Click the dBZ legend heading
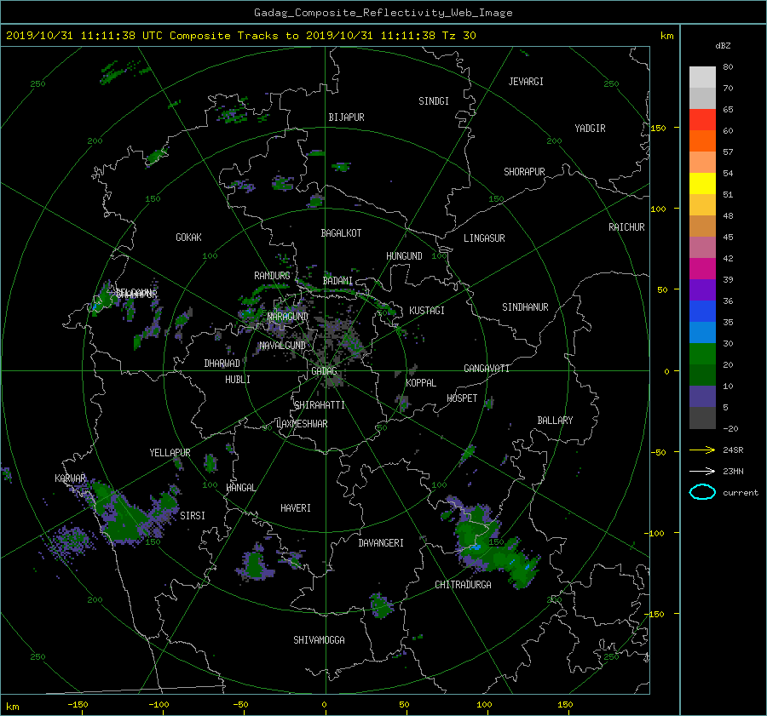The height and width of the screenshot is (716, 767). 723,46
